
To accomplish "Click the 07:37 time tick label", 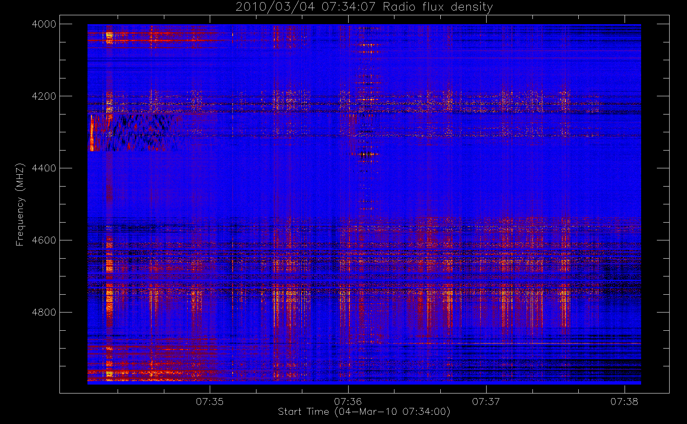I will tap(486, 402).
